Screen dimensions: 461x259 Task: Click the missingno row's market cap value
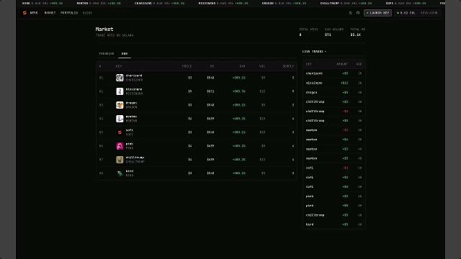coord(210,91)
